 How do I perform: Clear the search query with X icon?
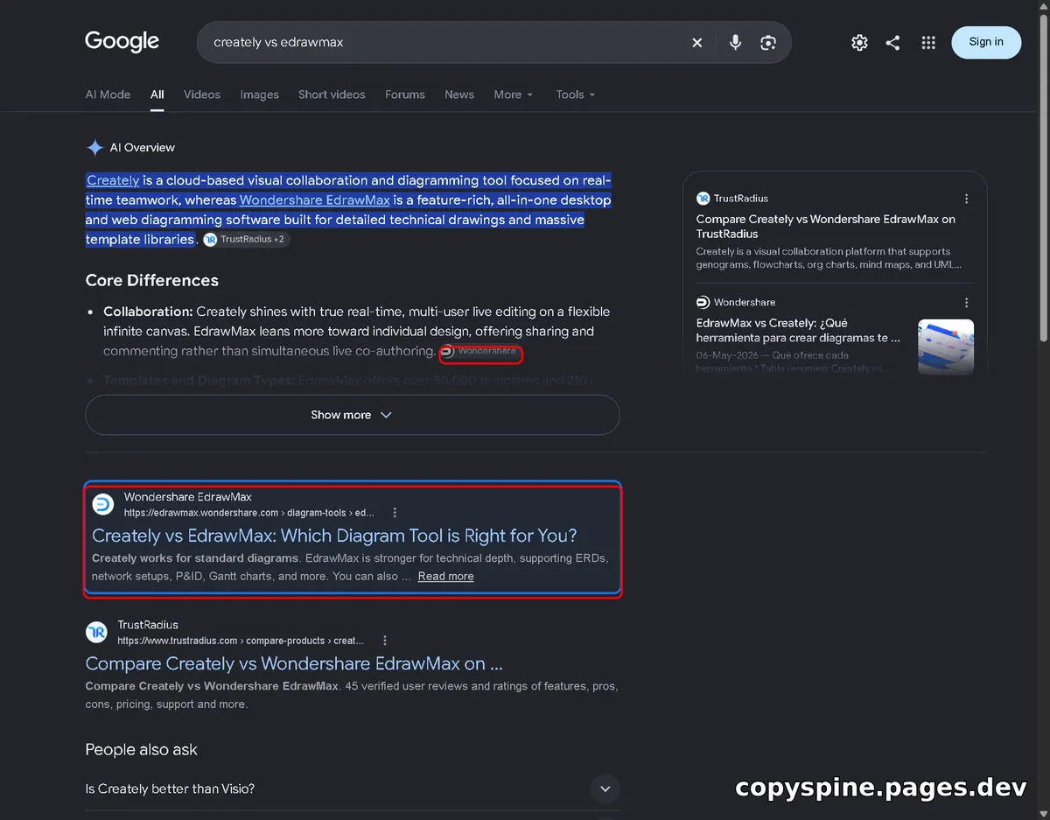click(x=697, y=42)
